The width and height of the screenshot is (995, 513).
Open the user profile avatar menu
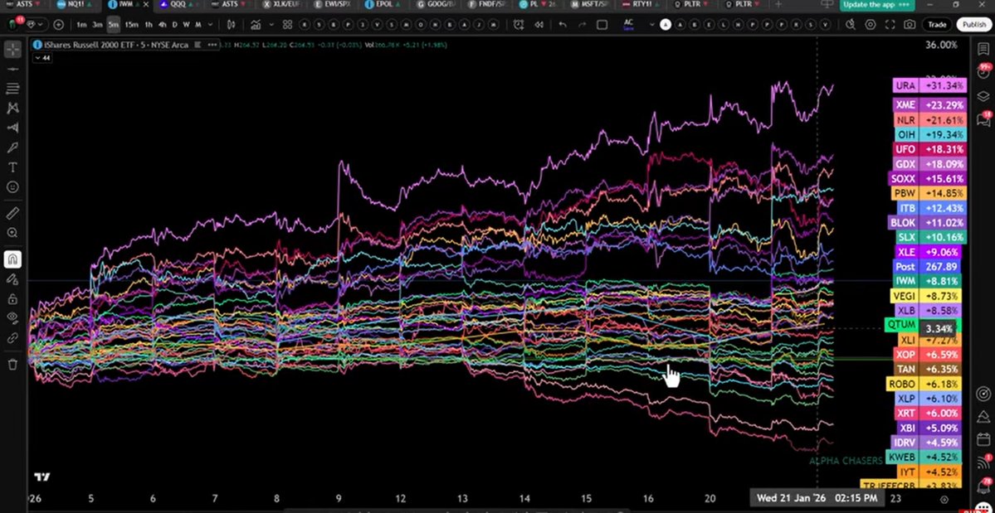coord(14,25)
